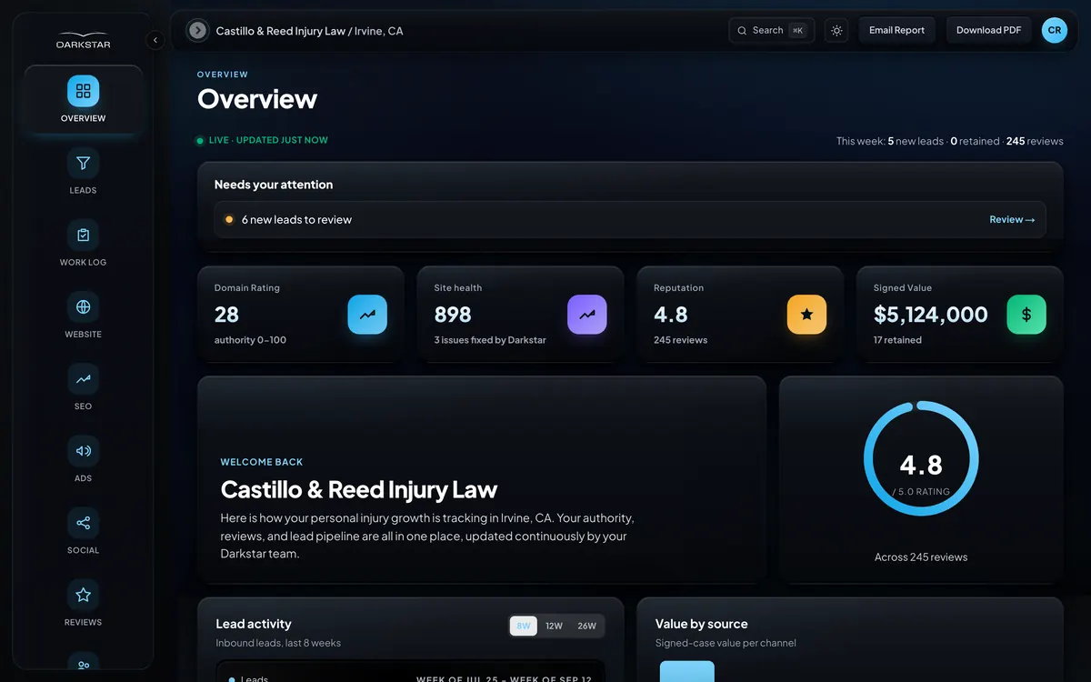This screenshot has width=1091, height=682.
Task: Open the Leads funnel icon
Action: [x=83, y=164]
